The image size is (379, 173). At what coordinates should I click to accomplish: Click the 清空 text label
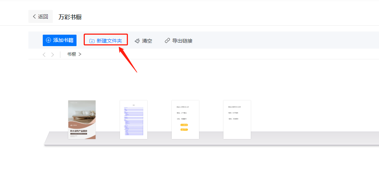(x=147, y=41)
